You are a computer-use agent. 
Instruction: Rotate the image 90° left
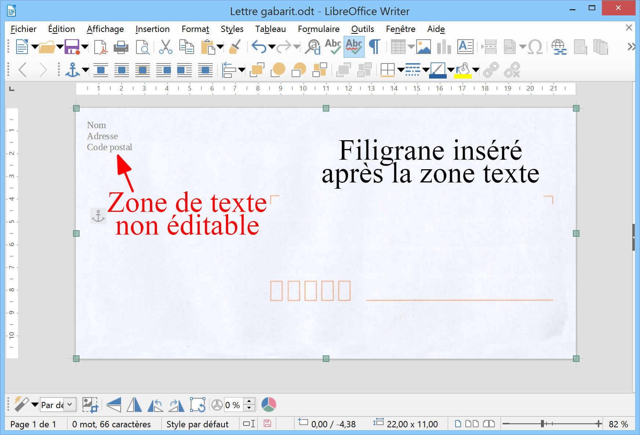pyautogui.click(x=155, y=405)
